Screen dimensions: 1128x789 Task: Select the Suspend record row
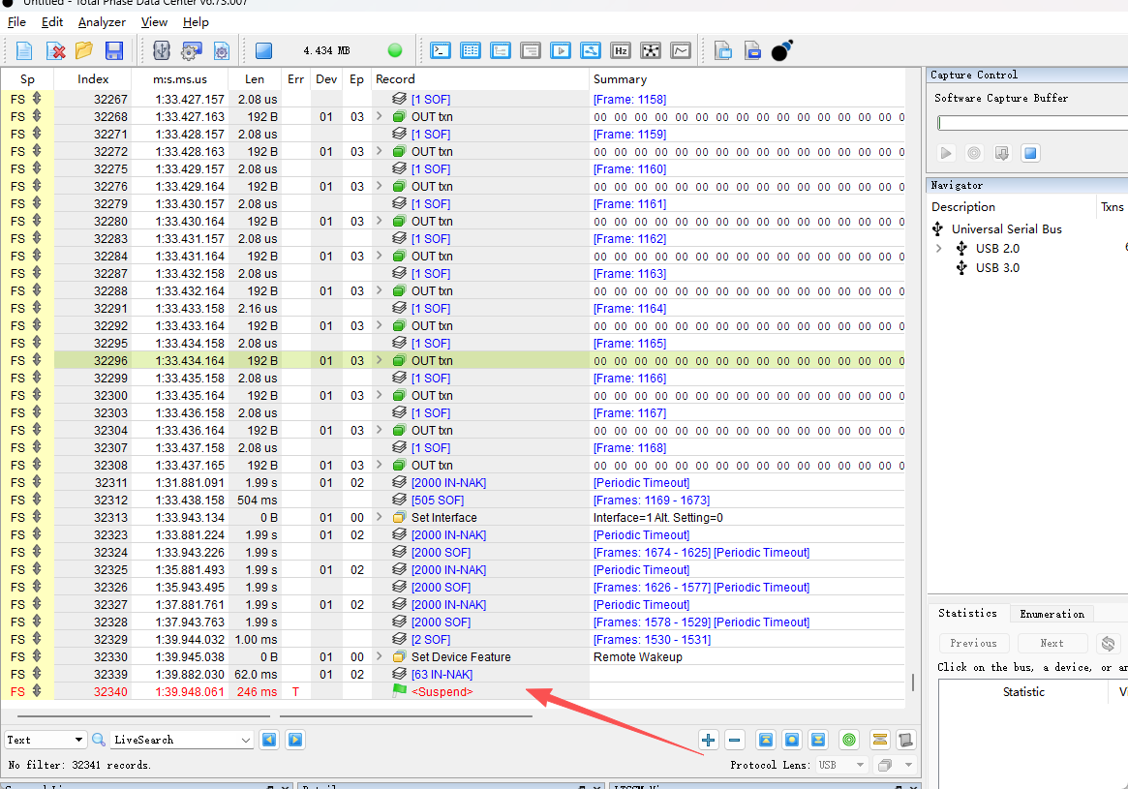tap(453, 692)
